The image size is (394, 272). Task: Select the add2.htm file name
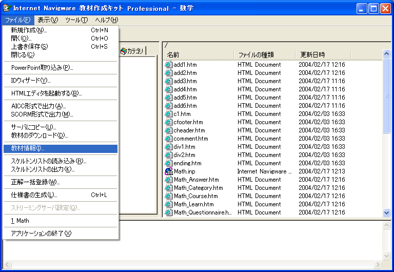coord(185,73)
